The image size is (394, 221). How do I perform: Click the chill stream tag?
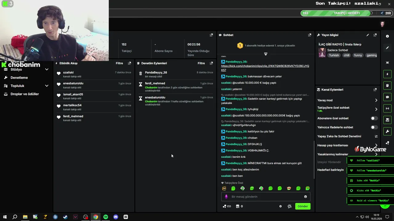[x=347, y=55]
